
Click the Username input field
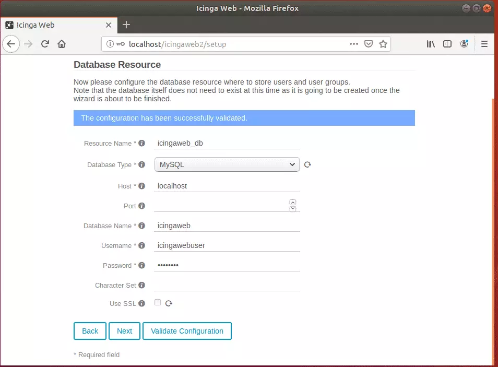227,245
